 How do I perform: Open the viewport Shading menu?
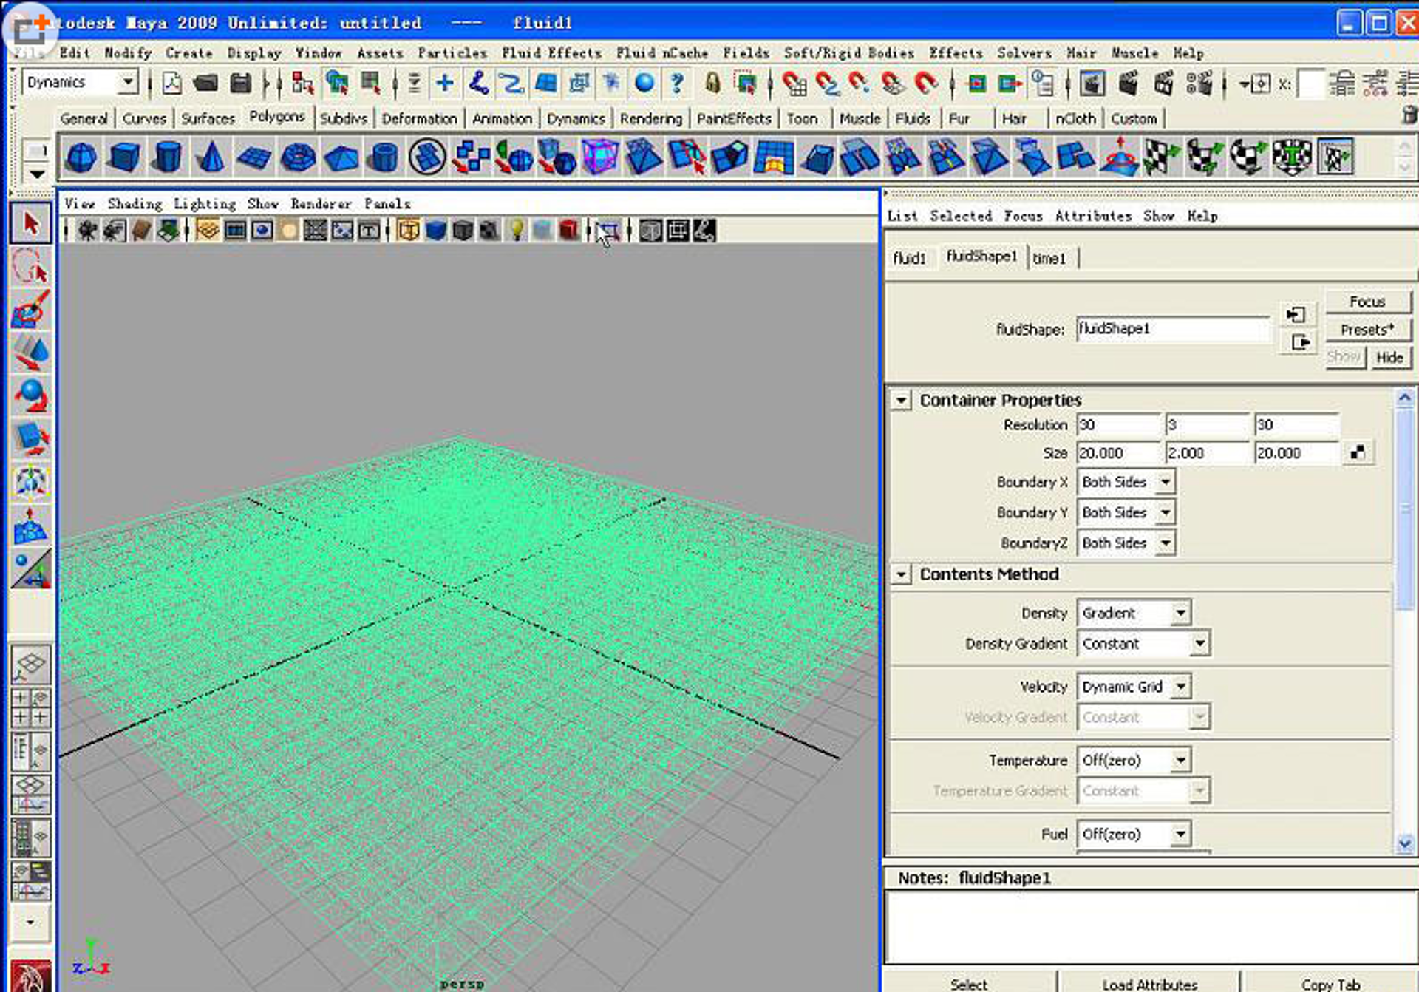point(135,203)
